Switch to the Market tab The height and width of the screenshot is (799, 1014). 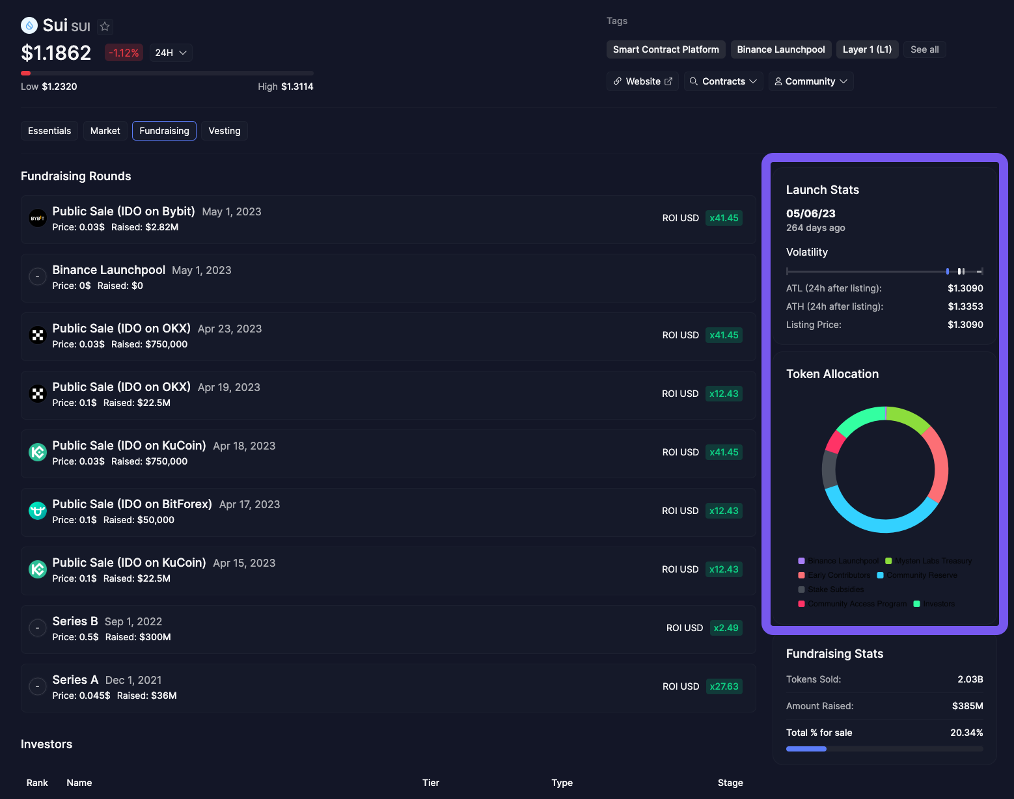tap(105, 131)
